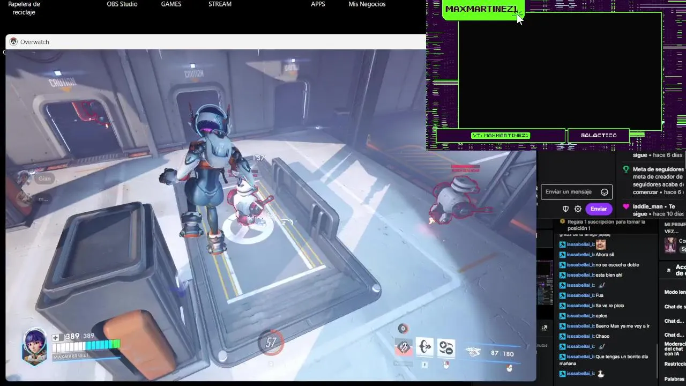
Task: Open the OBS Studio desktop shortcut
Action: pyautogui.click(x=122, y=4)
